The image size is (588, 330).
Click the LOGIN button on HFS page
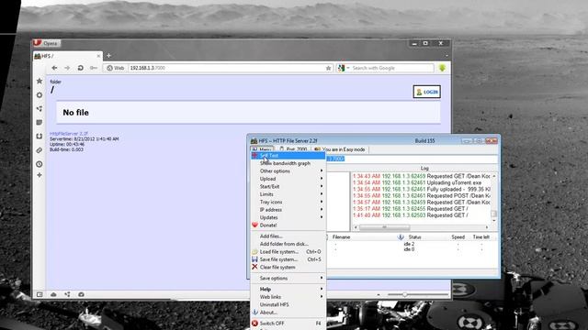pos(426,92)
